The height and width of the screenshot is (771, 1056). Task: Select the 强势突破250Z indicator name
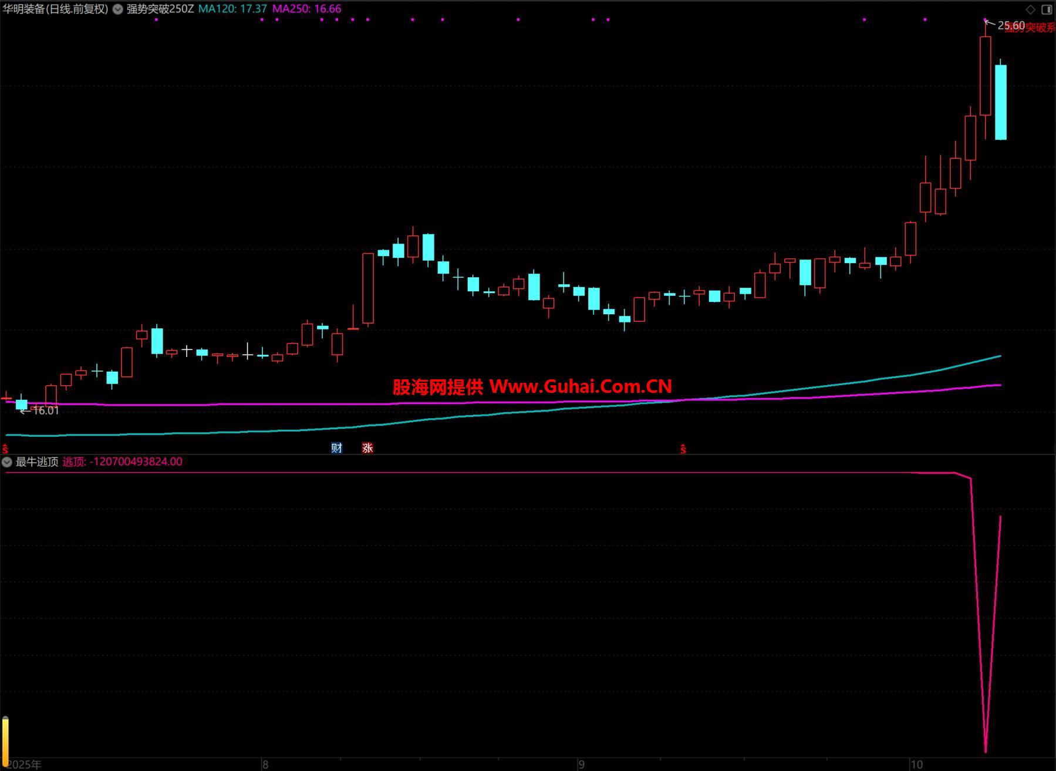click(160, 9)
